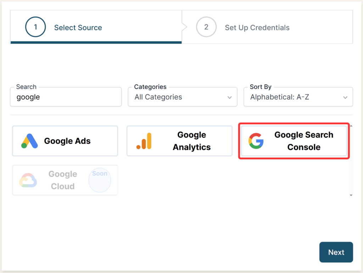Click the Google Analytics bar chart icon
Viewport: 363px width, 273px height.
point(144,141)
